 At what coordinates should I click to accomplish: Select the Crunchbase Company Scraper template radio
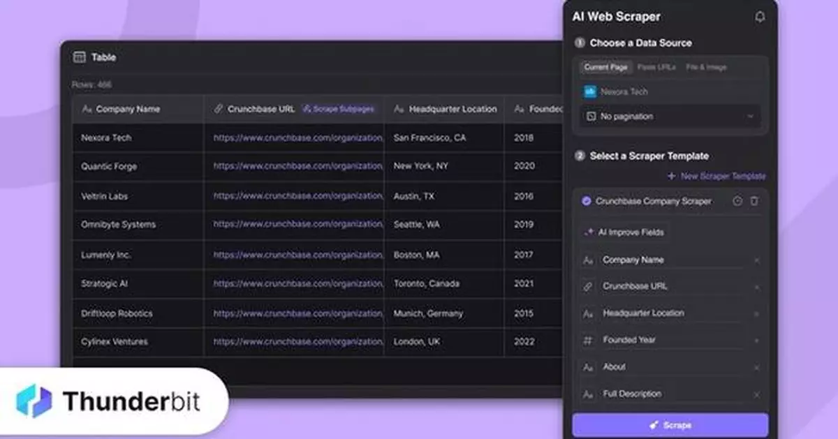point(587,201)
